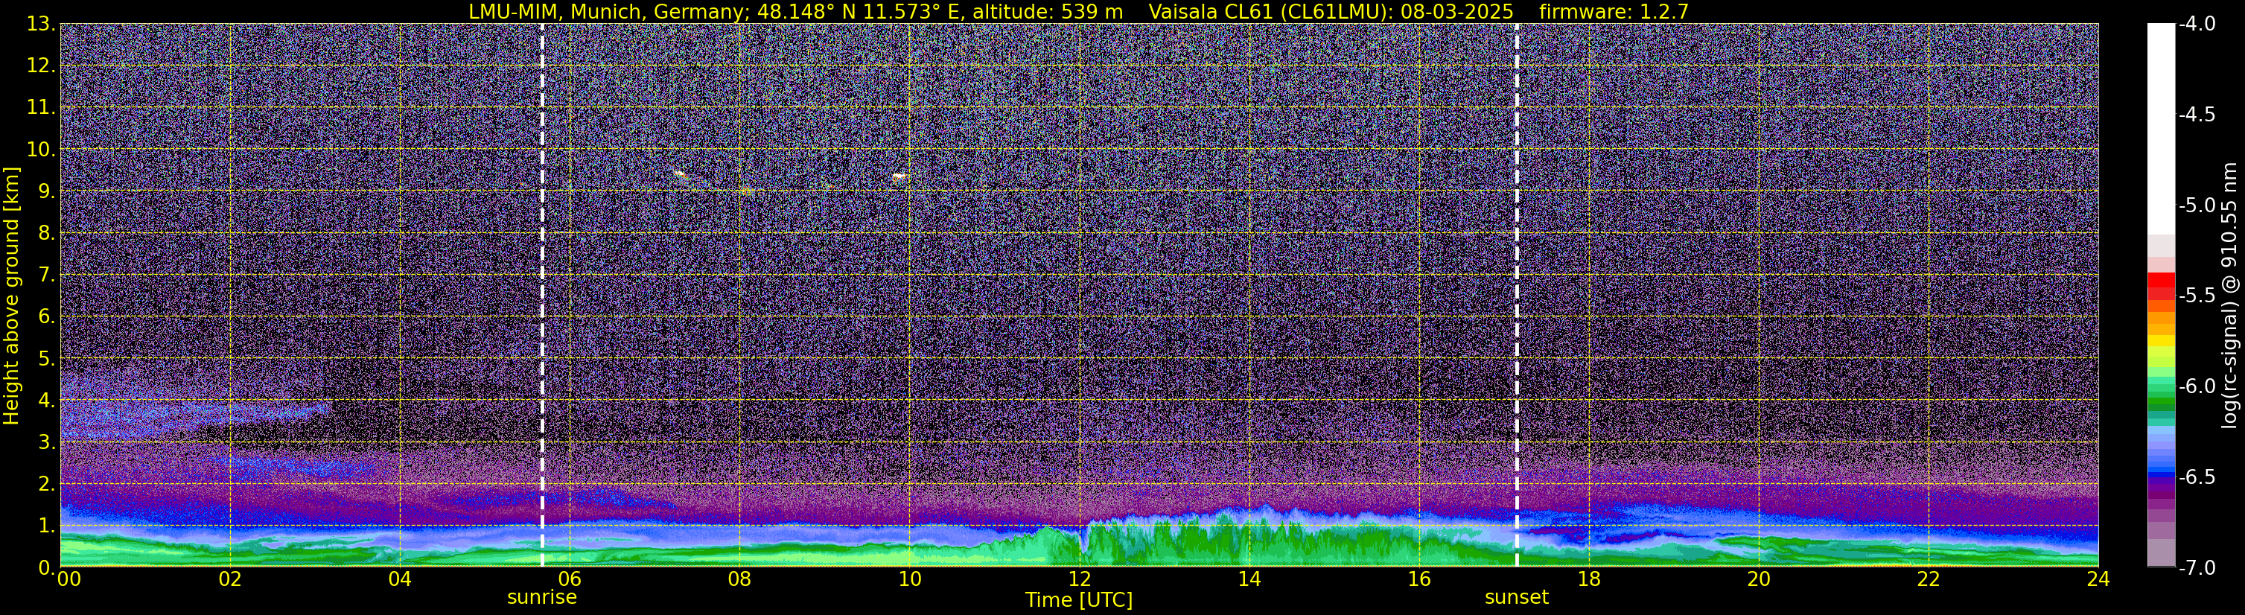The height and width of the screenshot is (615, 2245).
Task: Click the '24' time axis tick label
Action: point(2098,579)
